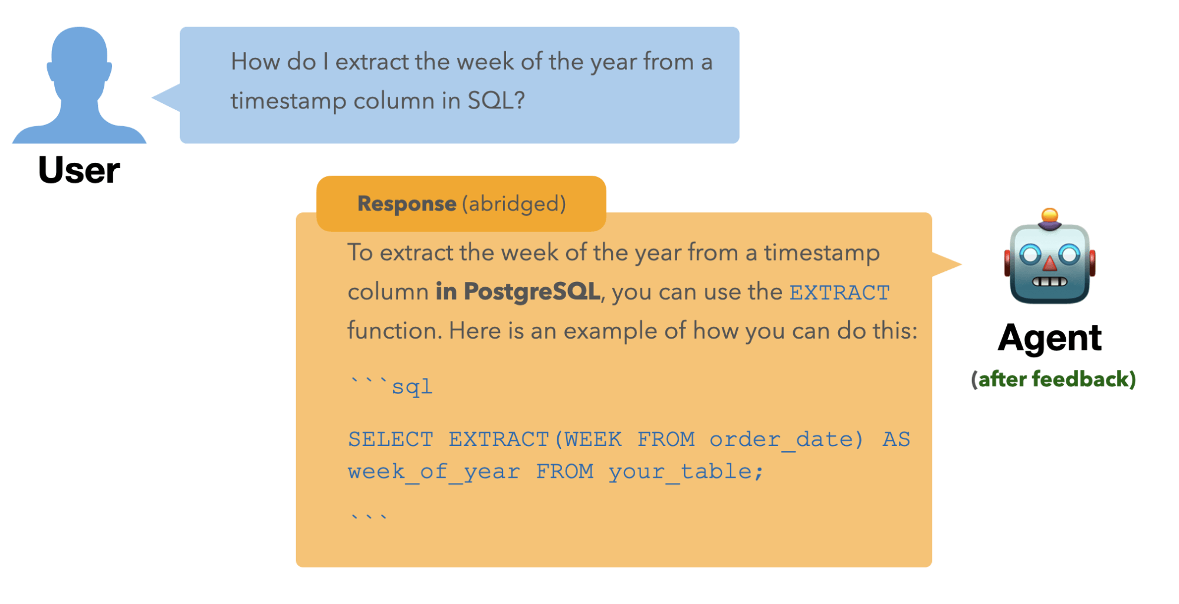Click the robot's orange antenna light
Viewport: 1179px width, 604px height.
[x=1049, y=215]
